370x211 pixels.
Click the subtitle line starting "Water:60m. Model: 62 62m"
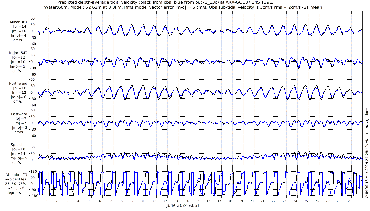point(183,7)
